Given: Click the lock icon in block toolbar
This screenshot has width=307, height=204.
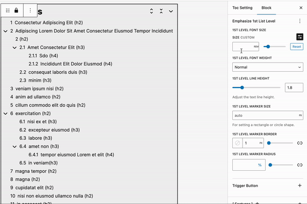Looking at the screenshot, I should tap(16, 10).
